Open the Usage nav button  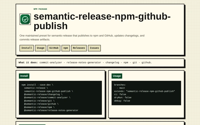point(41,48)
